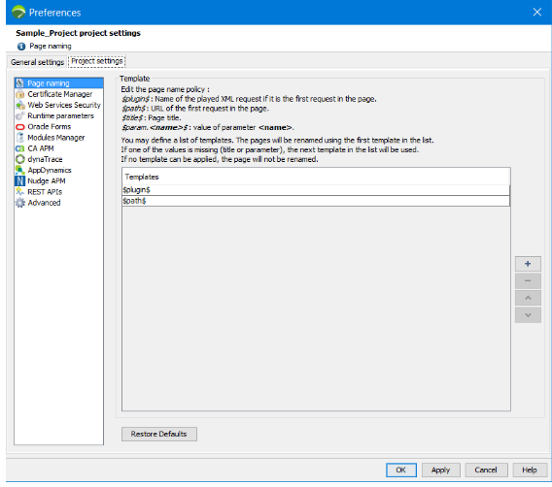Screen dimensions: 552x487
Task: Add a new template with plus button
Action: [x=528, y=264]
